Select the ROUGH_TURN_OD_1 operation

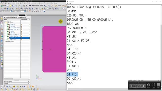pyautogui.click(x=15, y=28)
